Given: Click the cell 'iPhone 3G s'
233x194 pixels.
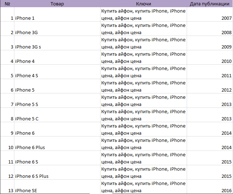Looking at the screenshot, I should (57, 43).
